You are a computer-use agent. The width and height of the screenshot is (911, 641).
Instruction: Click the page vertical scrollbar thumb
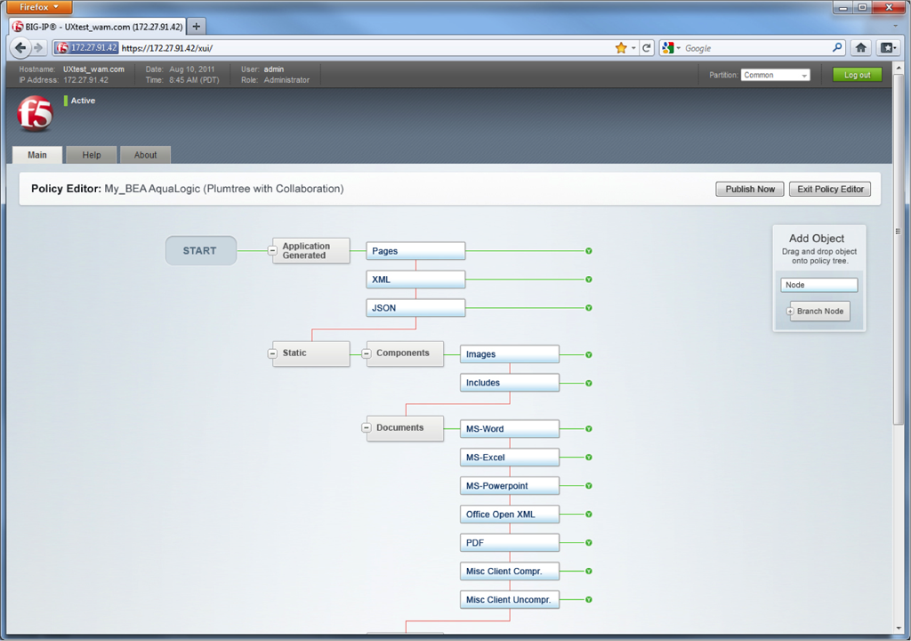(x=899, y=249)
